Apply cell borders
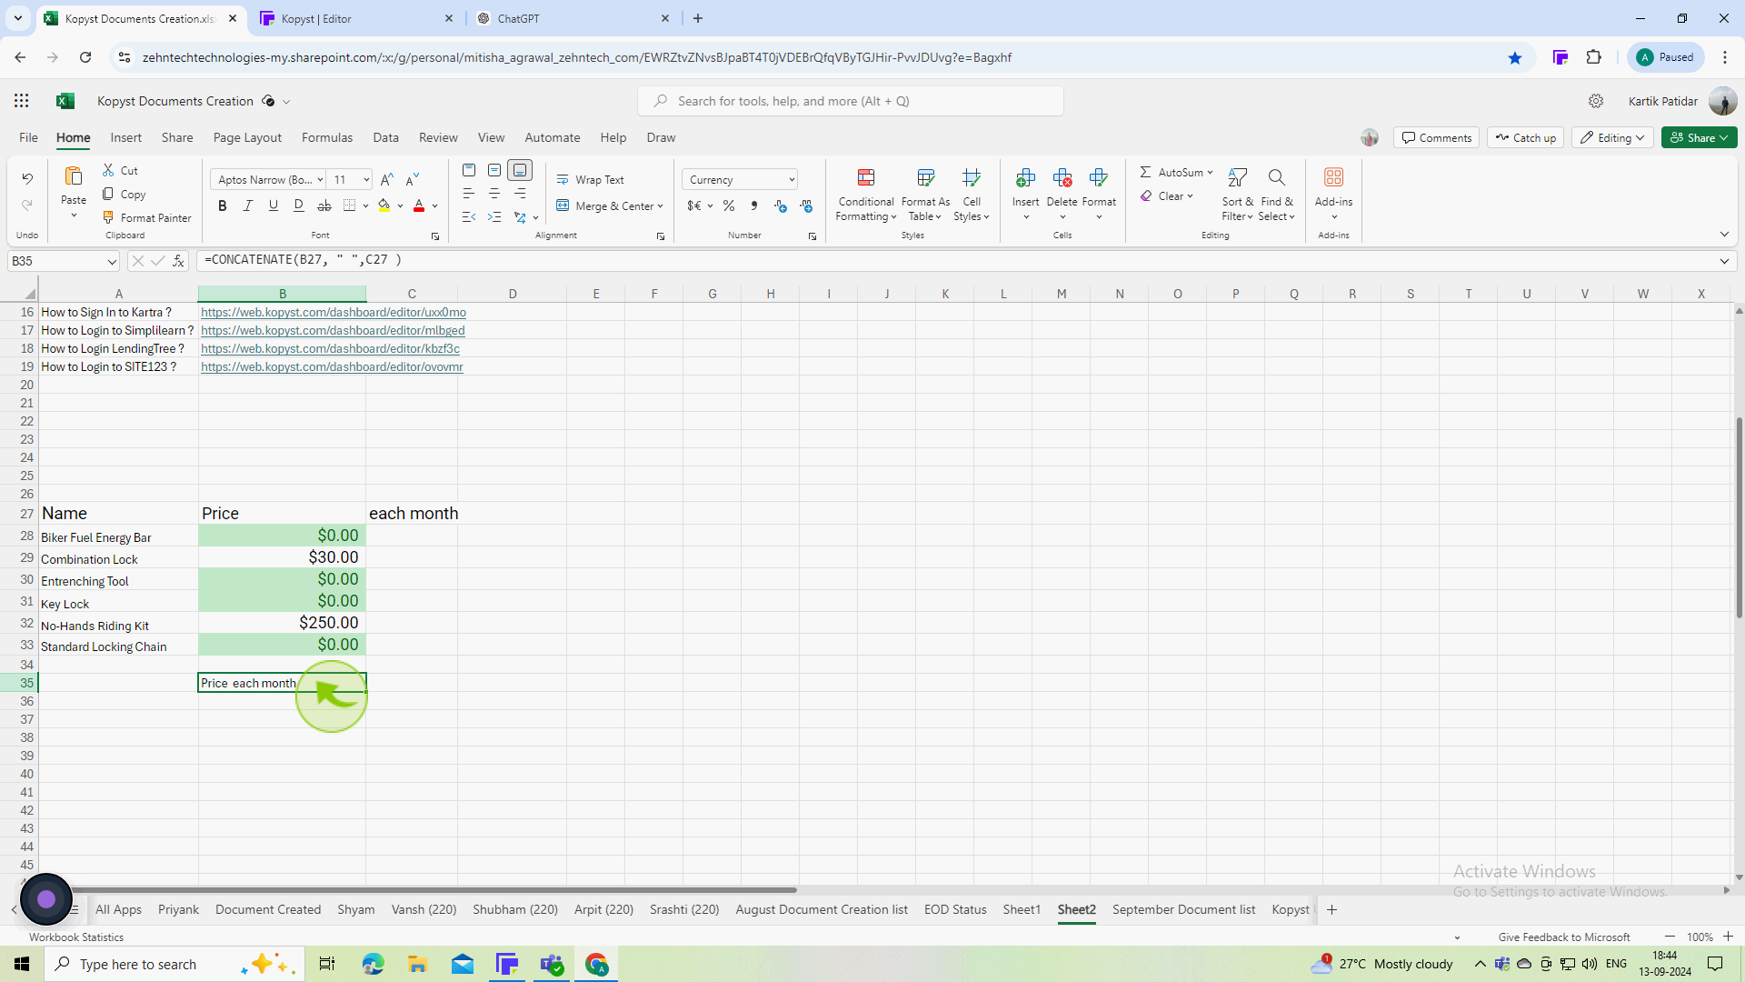1745x982 pixels. click(350, 206)
